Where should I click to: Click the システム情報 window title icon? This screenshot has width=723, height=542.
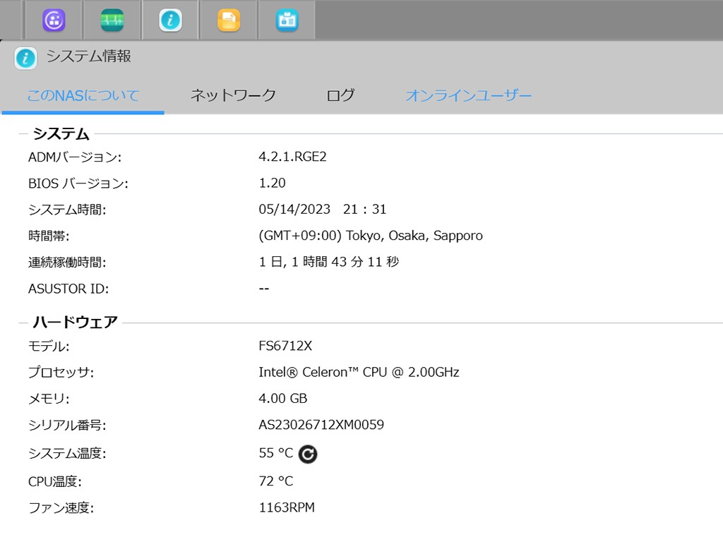pyautogui.click(x=25, y=58)
